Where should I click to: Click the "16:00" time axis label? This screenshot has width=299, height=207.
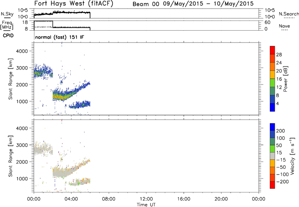pos(184,199)
